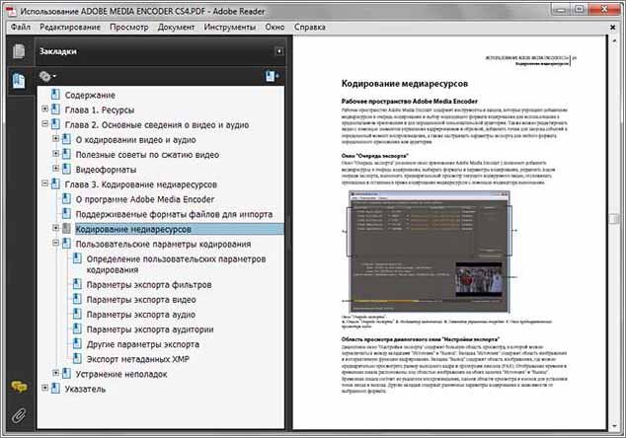Close the document with the menu-bar X
Screen dimensions: 626x438
[x=613, y=27]
